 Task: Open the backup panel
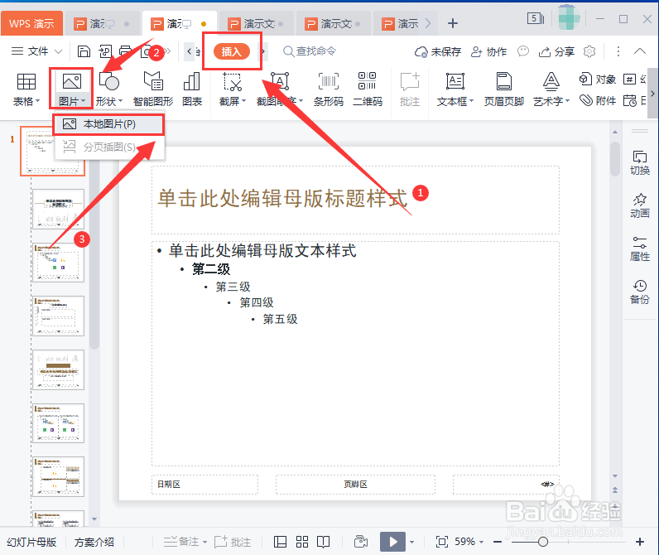640,292
